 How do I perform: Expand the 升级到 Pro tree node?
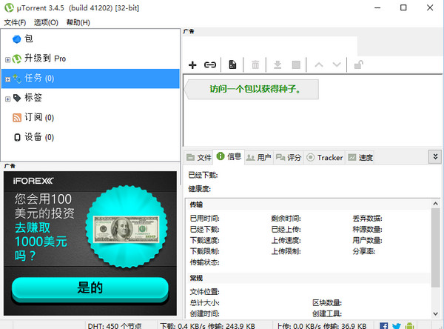[x=7, y=59]
